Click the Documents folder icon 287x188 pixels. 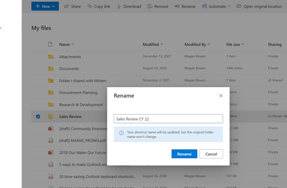tap(51, 69)
